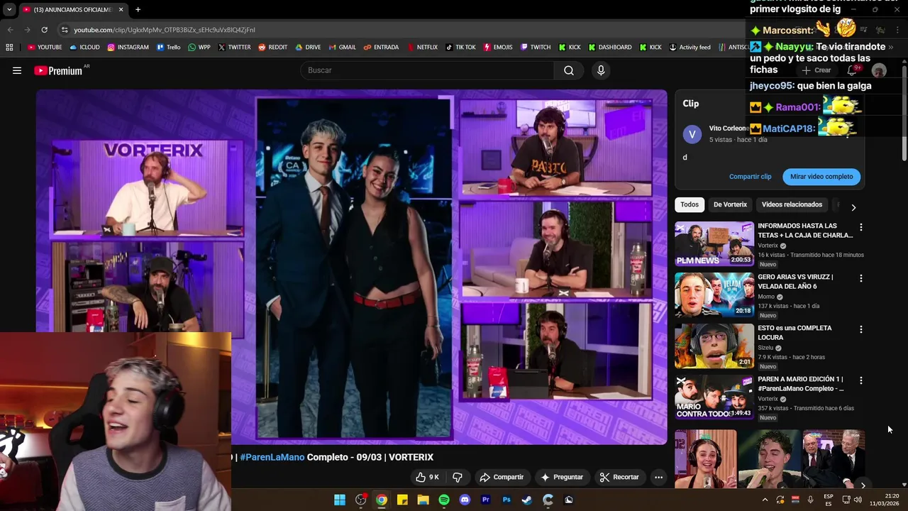
Task: Start voice search with microphone icon
Action: (x=601, y=70)
